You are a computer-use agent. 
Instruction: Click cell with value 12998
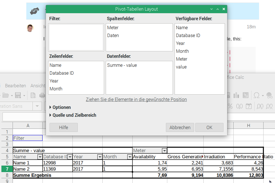[x=58, y=163]
